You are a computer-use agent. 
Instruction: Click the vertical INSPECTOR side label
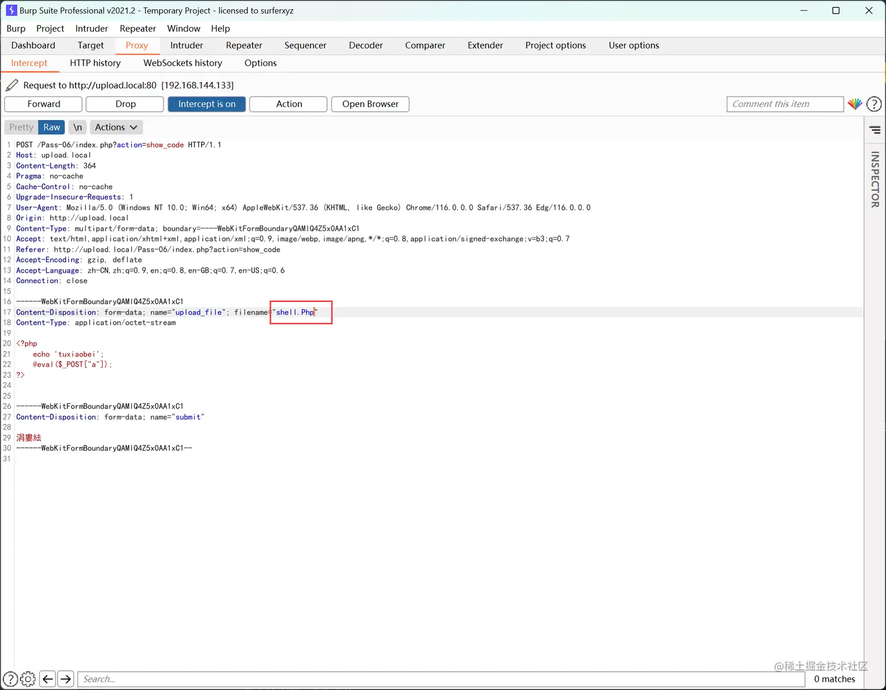coord(875,180)
